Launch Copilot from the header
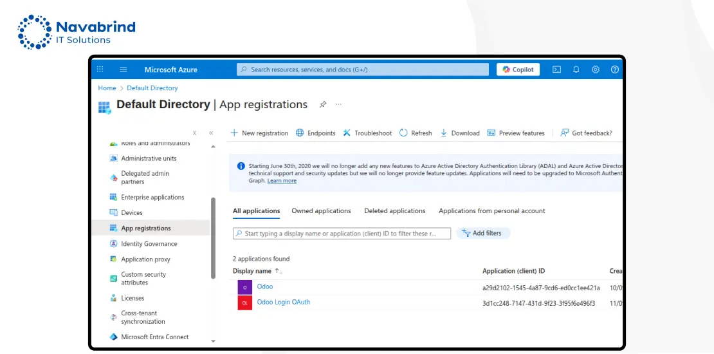 pyautogui.click(x=518, y=70)
